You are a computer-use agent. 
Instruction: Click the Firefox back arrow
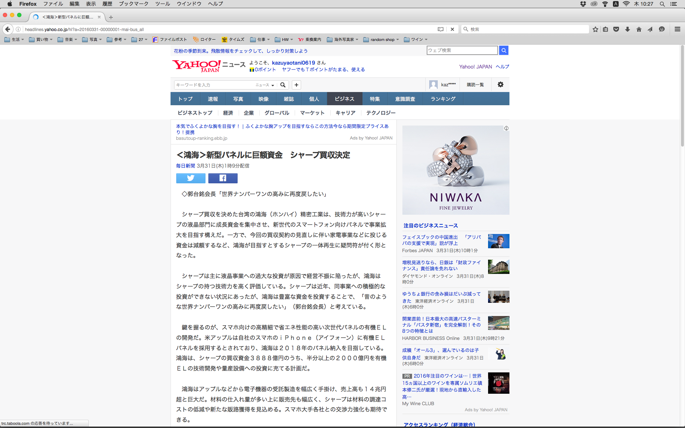[x=8, y=29]
